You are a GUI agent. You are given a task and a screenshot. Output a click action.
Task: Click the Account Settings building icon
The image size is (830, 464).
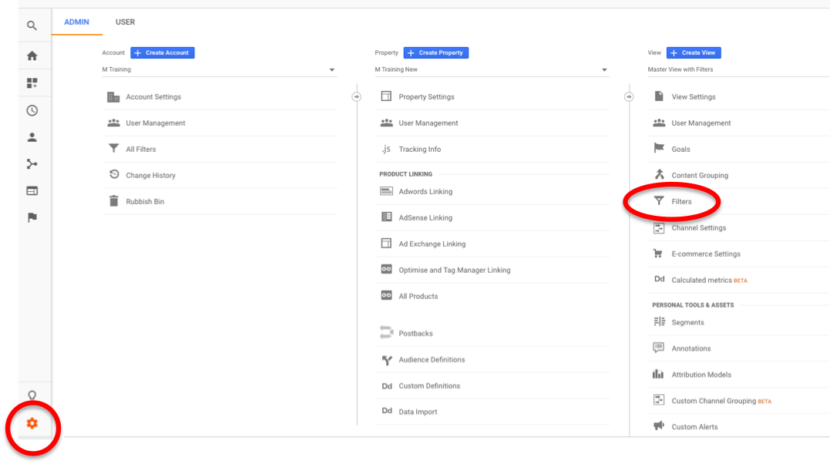click(x=113, y=97)
